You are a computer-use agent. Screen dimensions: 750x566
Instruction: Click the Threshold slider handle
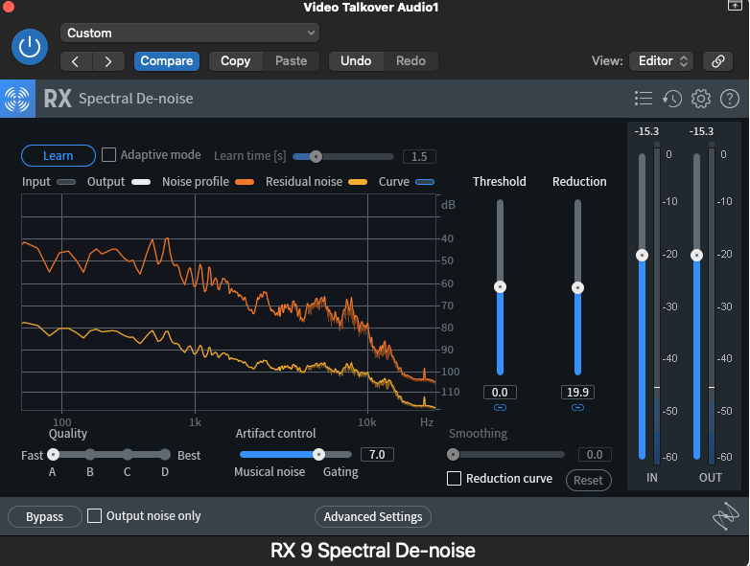pos(500,286)
